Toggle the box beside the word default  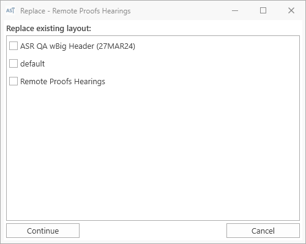coord(13,63)
